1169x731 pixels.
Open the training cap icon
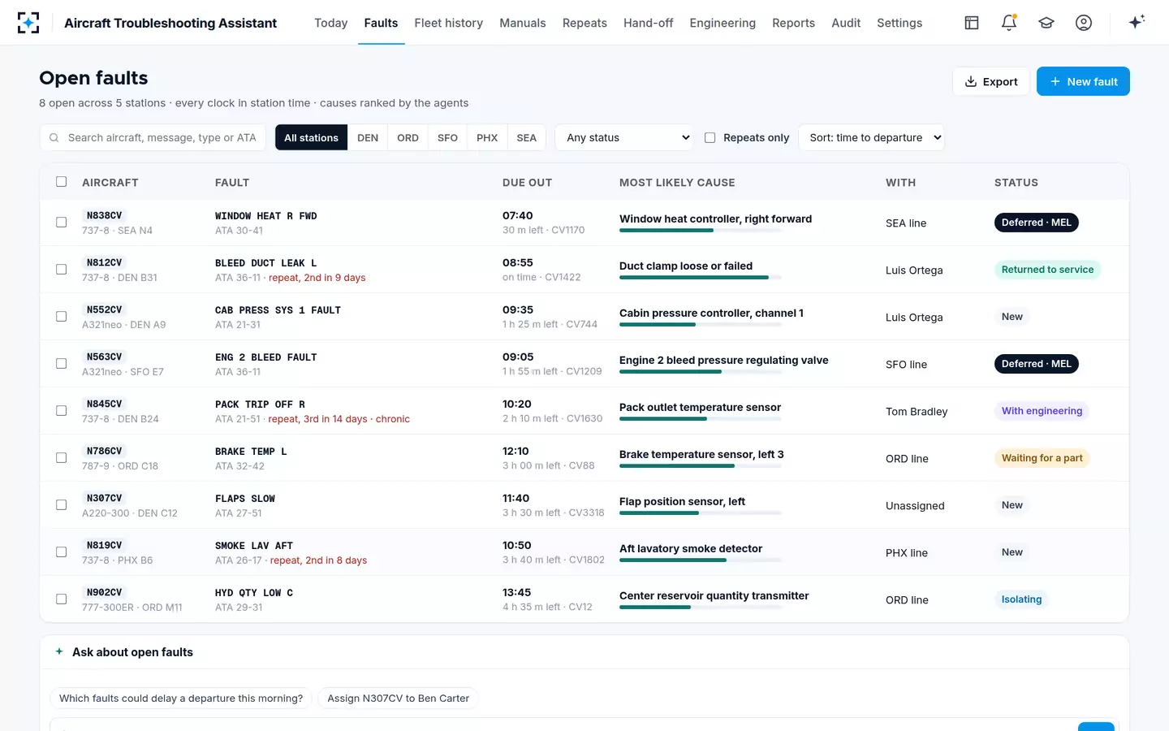click(1046, 23)
